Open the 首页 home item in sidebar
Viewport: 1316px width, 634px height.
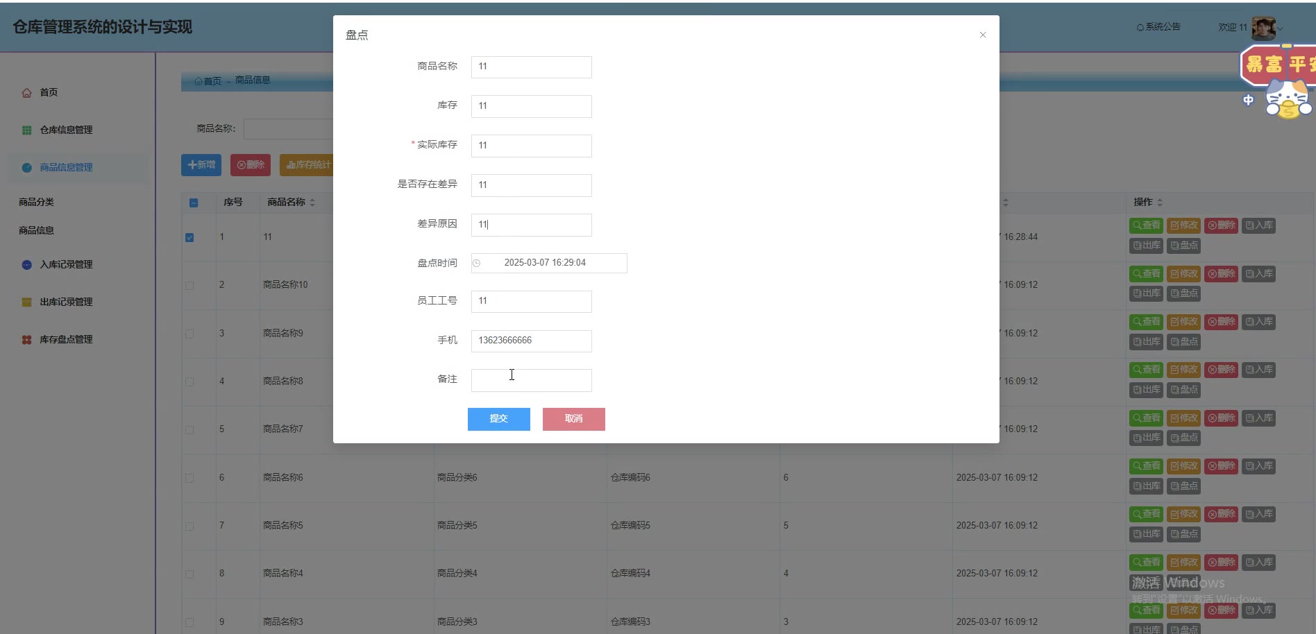[49, 92]
